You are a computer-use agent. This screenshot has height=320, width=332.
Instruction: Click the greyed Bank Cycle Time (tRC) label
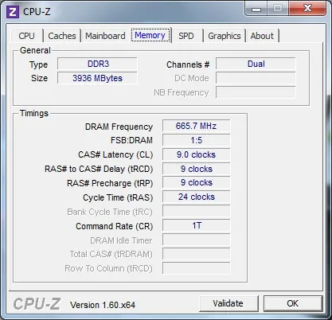[110, 212]
